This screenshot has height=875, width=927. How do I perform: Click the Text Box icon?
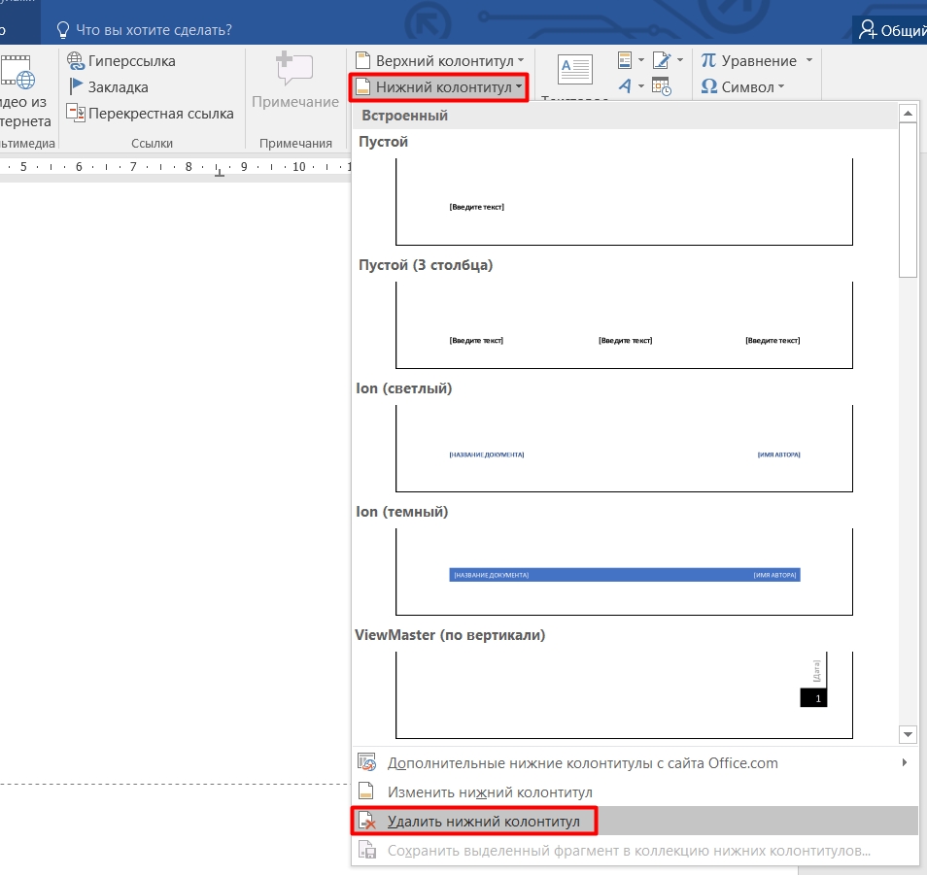[x=574, y=72]
